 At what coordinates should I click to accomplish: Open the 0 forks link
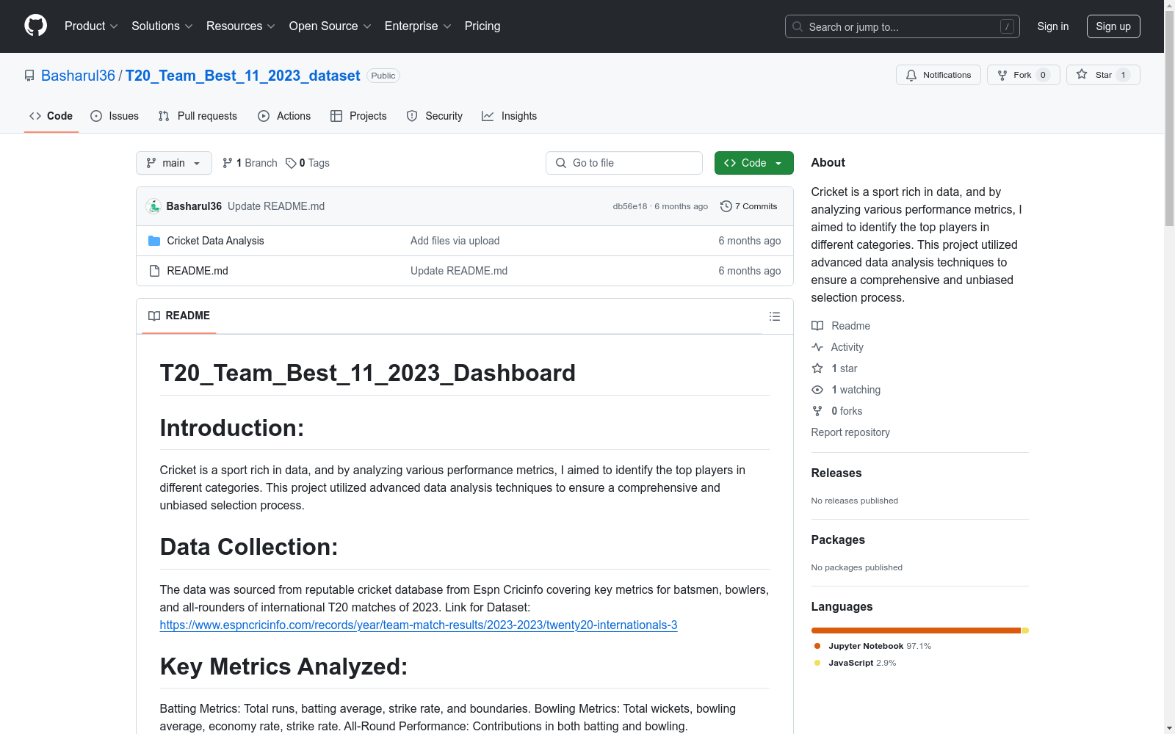click(847, 411)
